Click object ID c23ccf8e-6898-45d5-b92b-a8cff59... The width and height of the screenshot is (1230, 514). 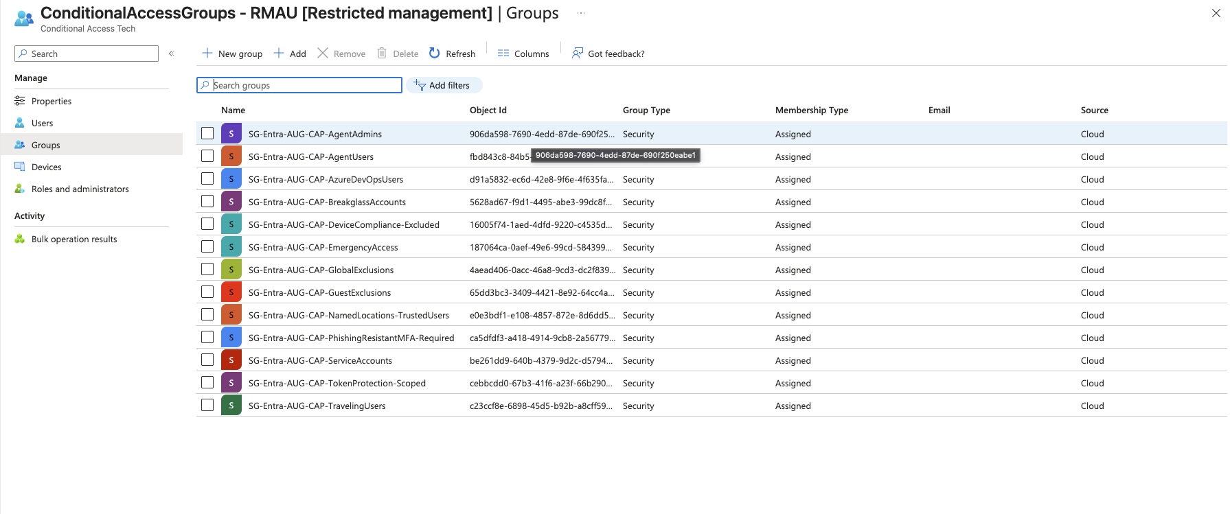542,406
